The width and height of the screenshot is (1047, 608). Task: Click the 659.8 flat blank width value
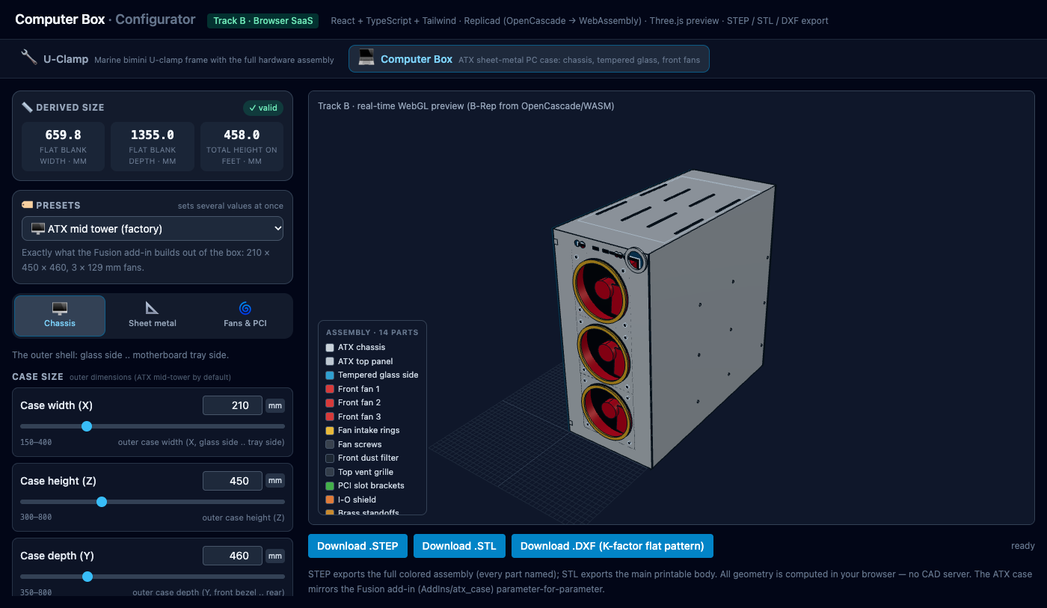[63, 135]
